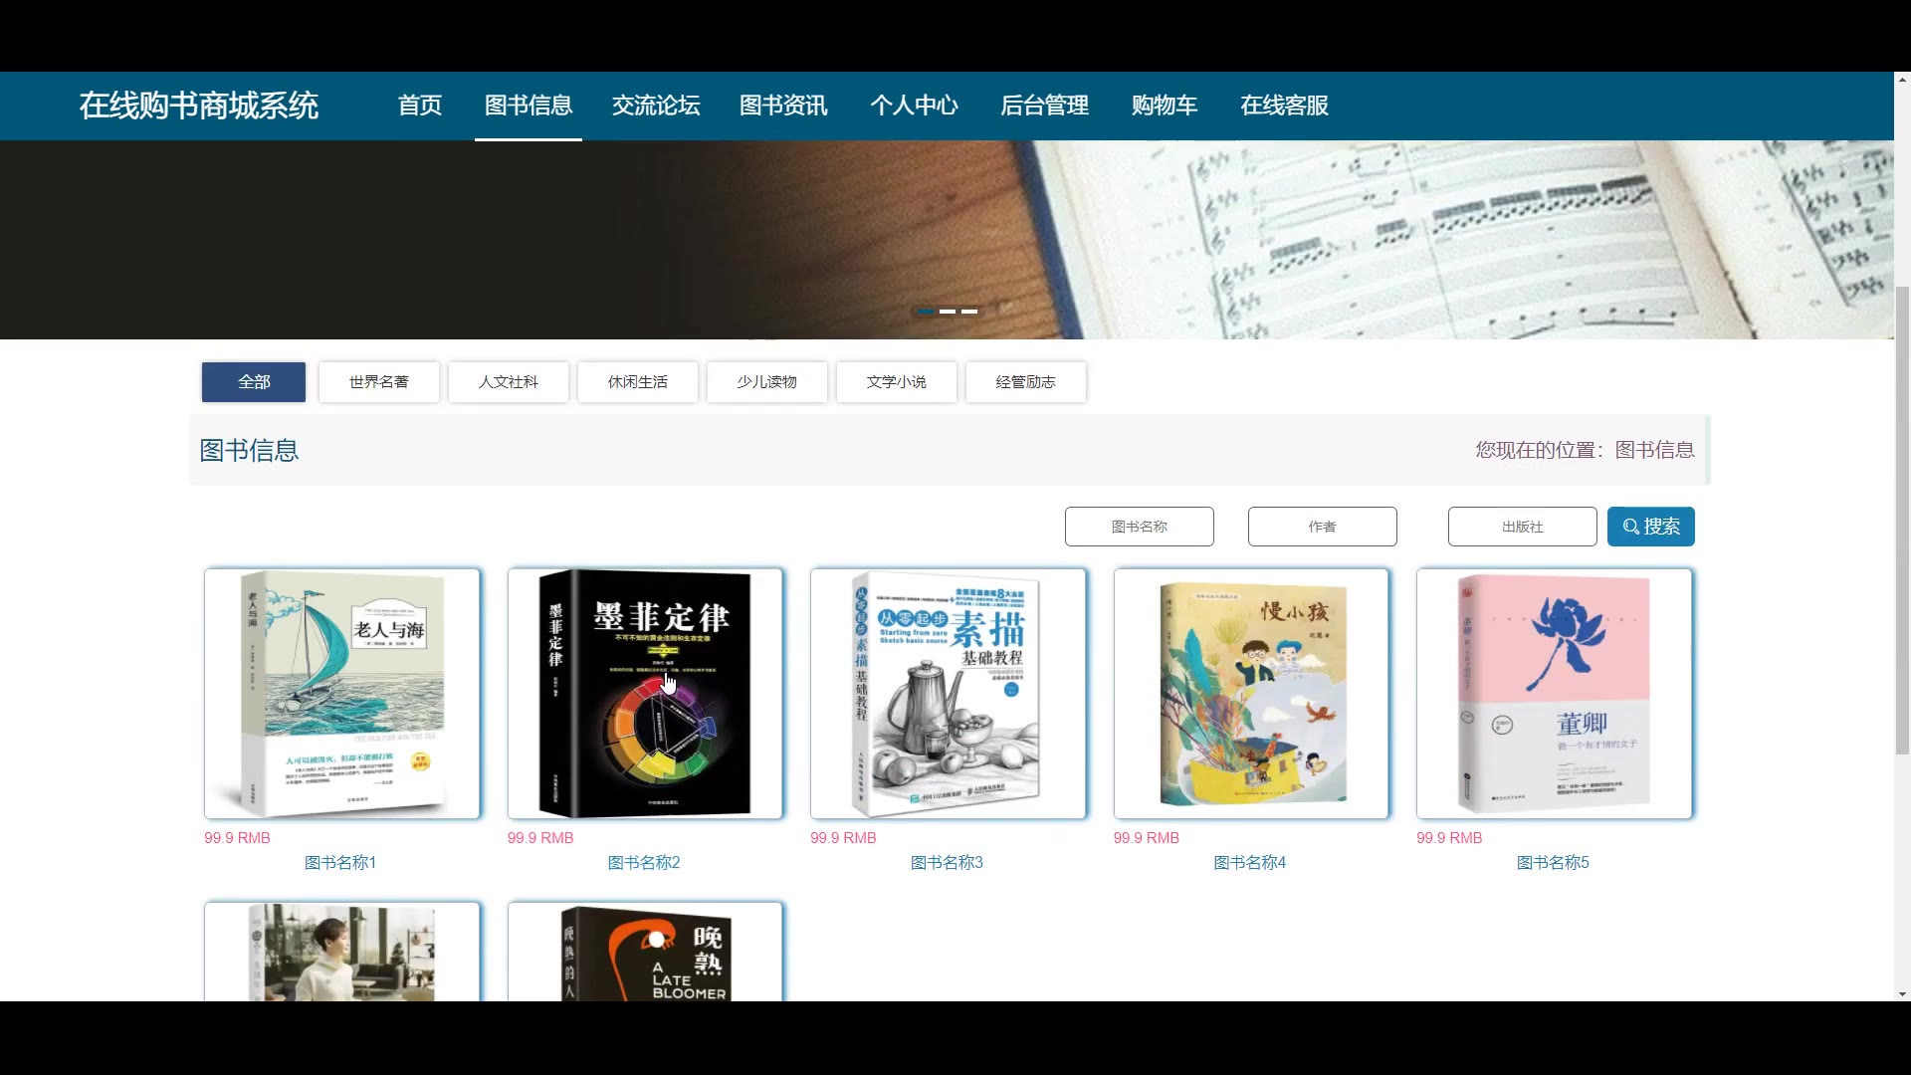Click the 搜索 button with magnifier icon
This screenshot has height=1075, width=1911.
pos(1651,527)
